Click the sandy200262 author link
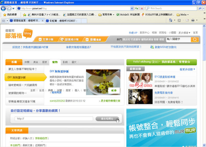This screenshot has height=147, width=206. [57, 101]
